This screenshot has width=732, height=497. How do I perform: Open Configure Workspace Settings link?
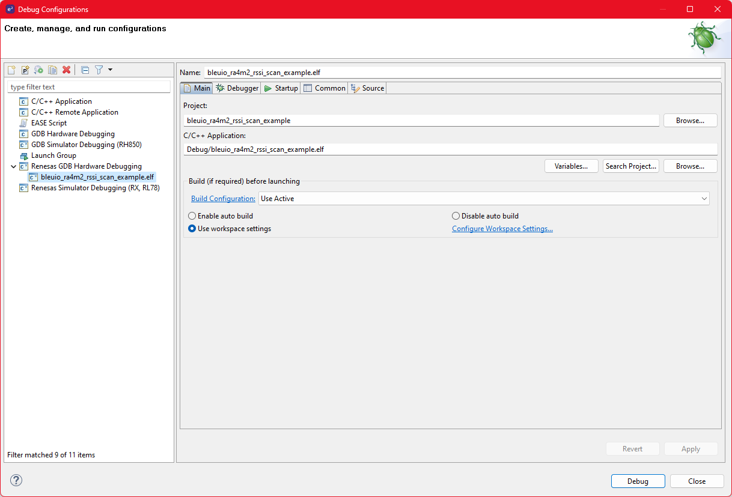(502, 229)
